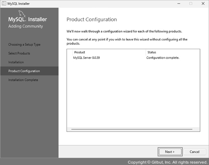Click the MySQL Installer title bar icon
Viewport: 209px width, 165px height.
click(x=4, y=3)
